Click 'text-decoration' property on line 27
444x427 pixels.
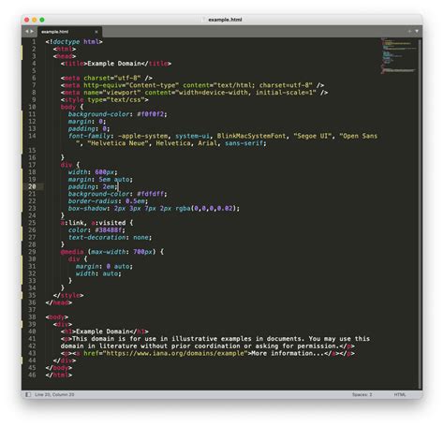tap(96, 238)
